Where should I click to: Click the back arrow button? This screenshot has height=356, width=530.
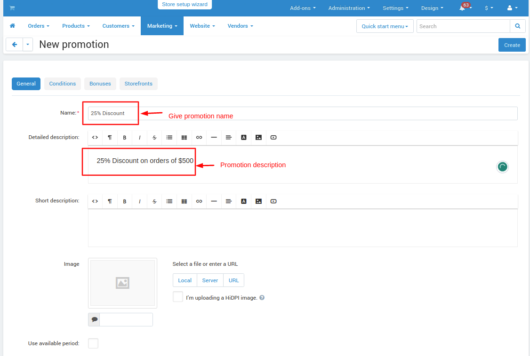point(15,45)
